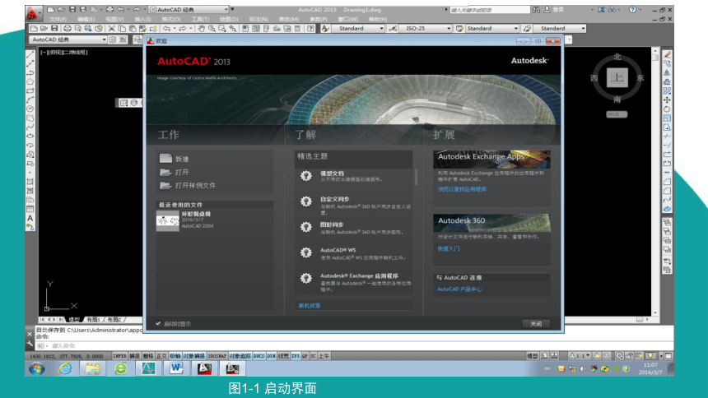Open the 文件(F) menu
The height and width of the screenshot is (398, 708).
click(58, 20)
